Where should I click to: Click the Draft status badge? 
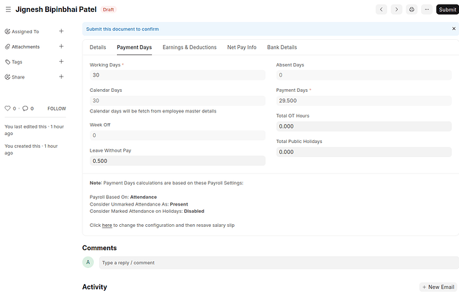tap(108, 10)
